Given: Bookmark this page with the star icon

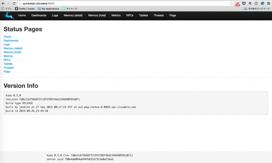Looking at the screenshot, I should 231,3.
